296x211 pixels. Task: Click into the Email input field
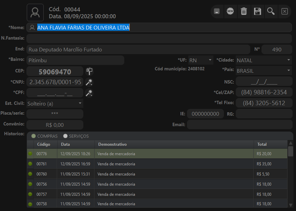[x=239, y=124]
